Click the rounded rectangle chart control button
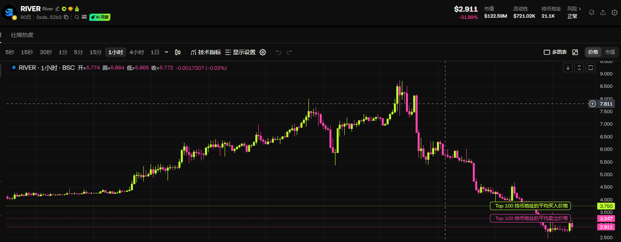The width and height of the screenshot is (621, 242). click(x=590, y=68)
